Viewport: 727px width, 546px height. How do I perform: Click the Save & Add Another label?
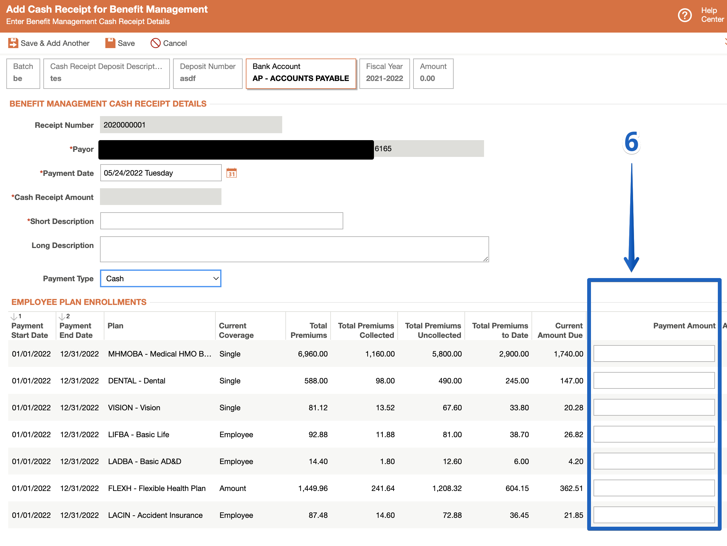[x=55, y=43]
